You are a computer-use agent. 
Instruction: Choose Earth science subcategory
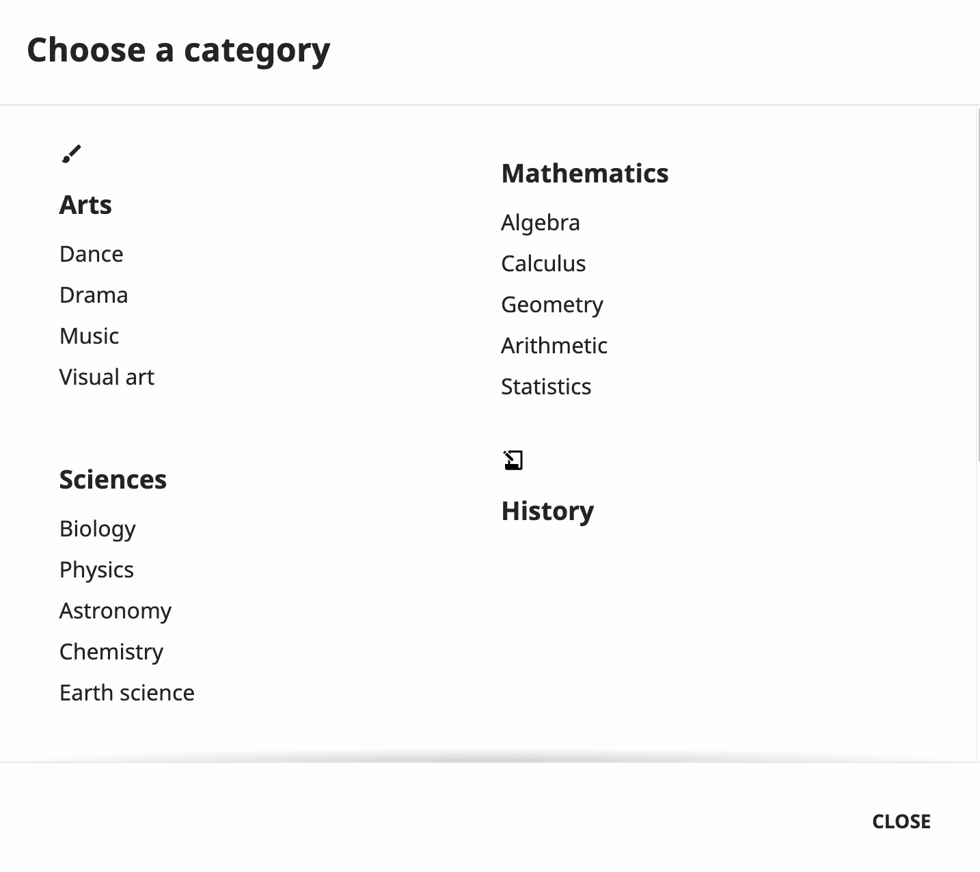[127, 693]
